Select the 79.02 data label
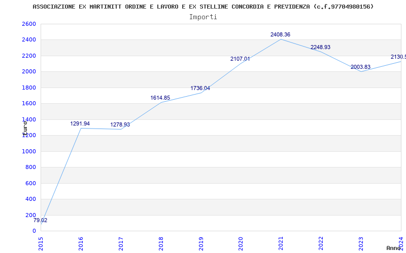The height and width of the screenshot is (253, 406). (41, 221)
